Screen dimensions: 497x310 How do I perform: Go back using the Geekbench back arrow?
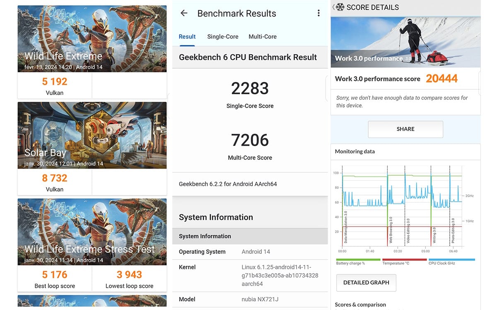(184, 13)
